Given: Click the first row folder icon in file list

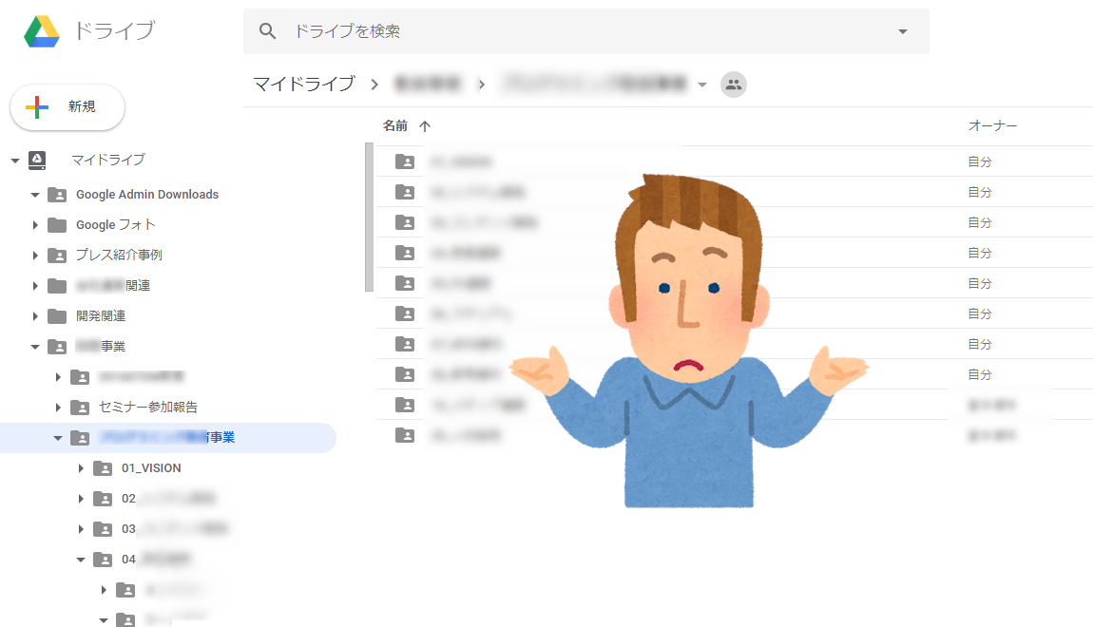Looking at the screenshot, I should 405,161.
